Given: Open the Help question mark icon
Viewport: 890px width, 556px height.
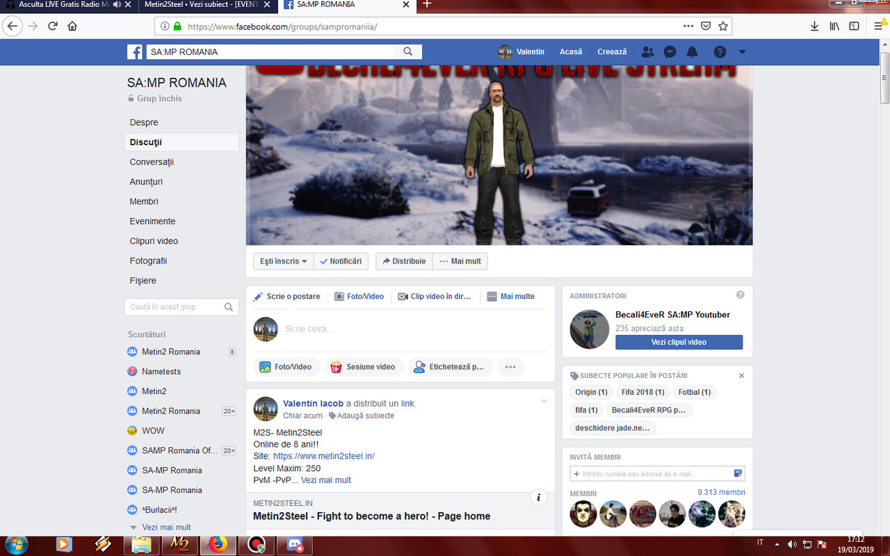Looking at the screenshot, I should pos(720,51).
